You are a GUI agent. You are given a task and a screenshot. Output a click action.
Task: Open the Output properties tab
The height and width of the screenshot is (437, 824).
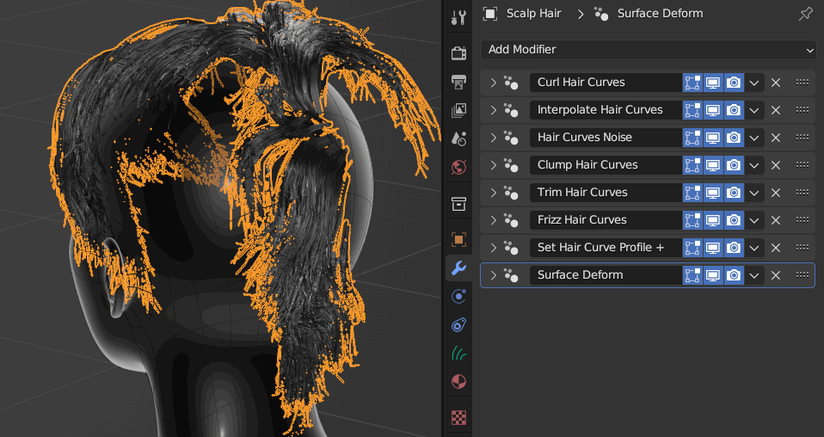[x=458, y=82]
